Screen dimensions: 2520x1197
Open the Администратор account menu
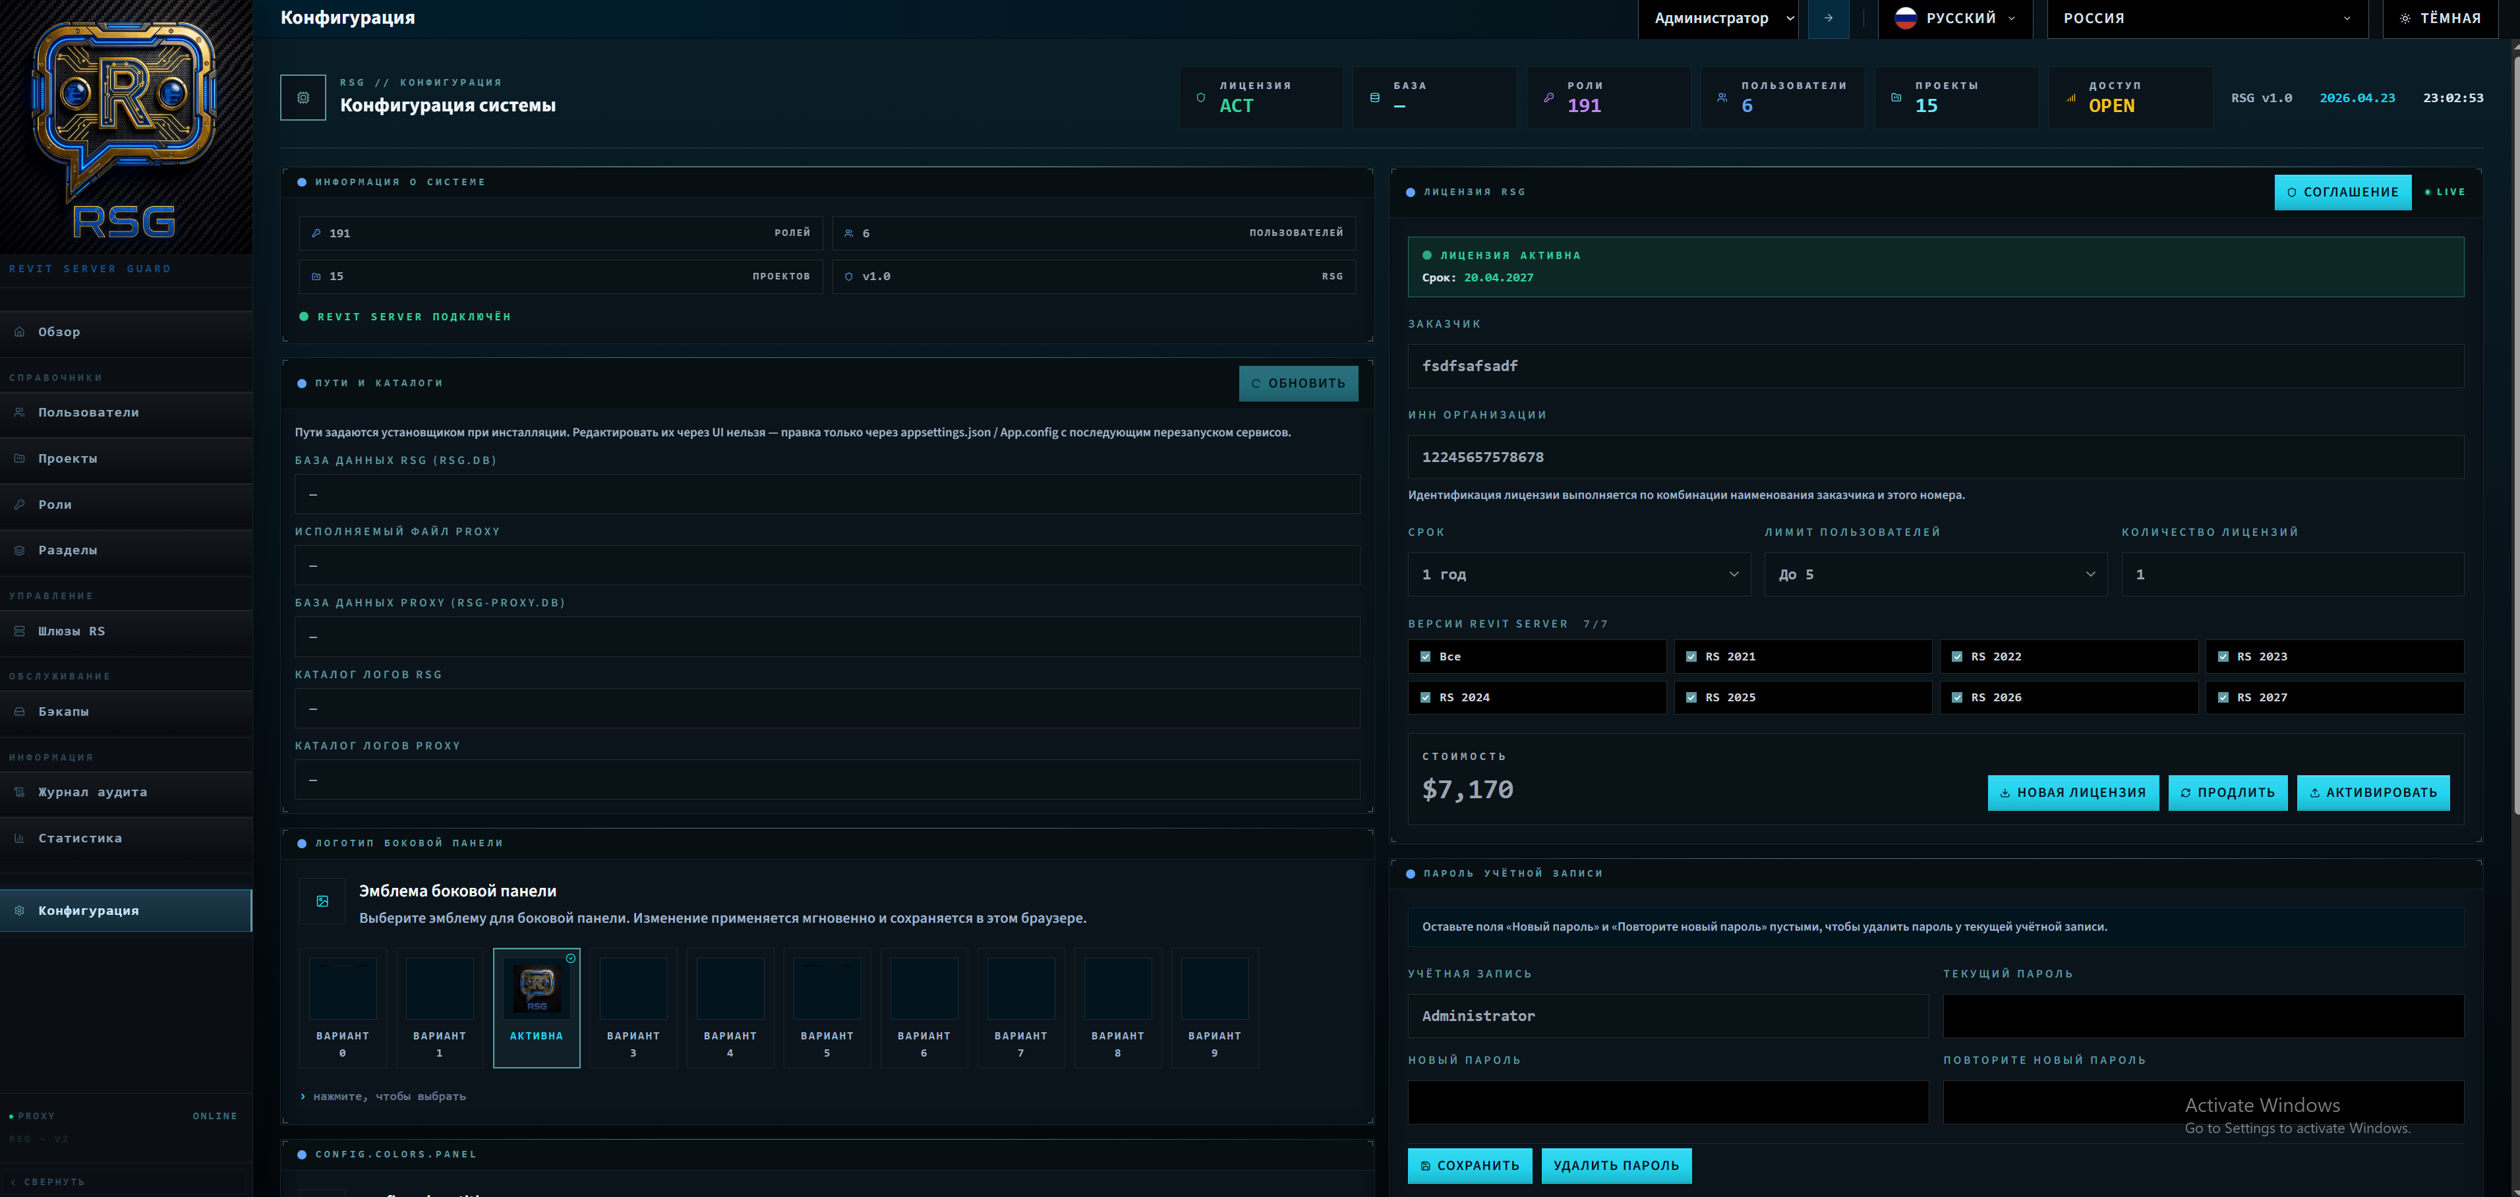pyautogui.click(x=1718, y=18)
